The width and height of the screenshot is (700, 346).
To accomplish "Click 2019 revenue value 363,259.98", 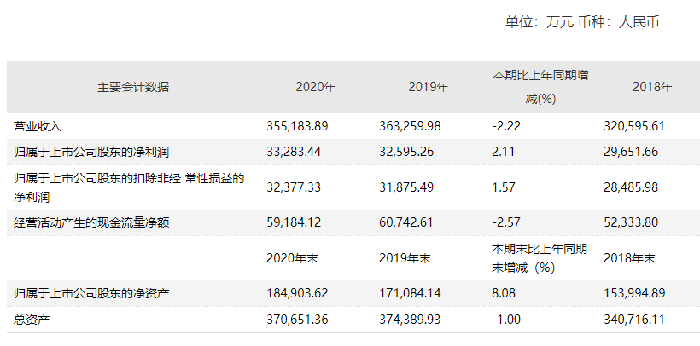I will [410, 126].
